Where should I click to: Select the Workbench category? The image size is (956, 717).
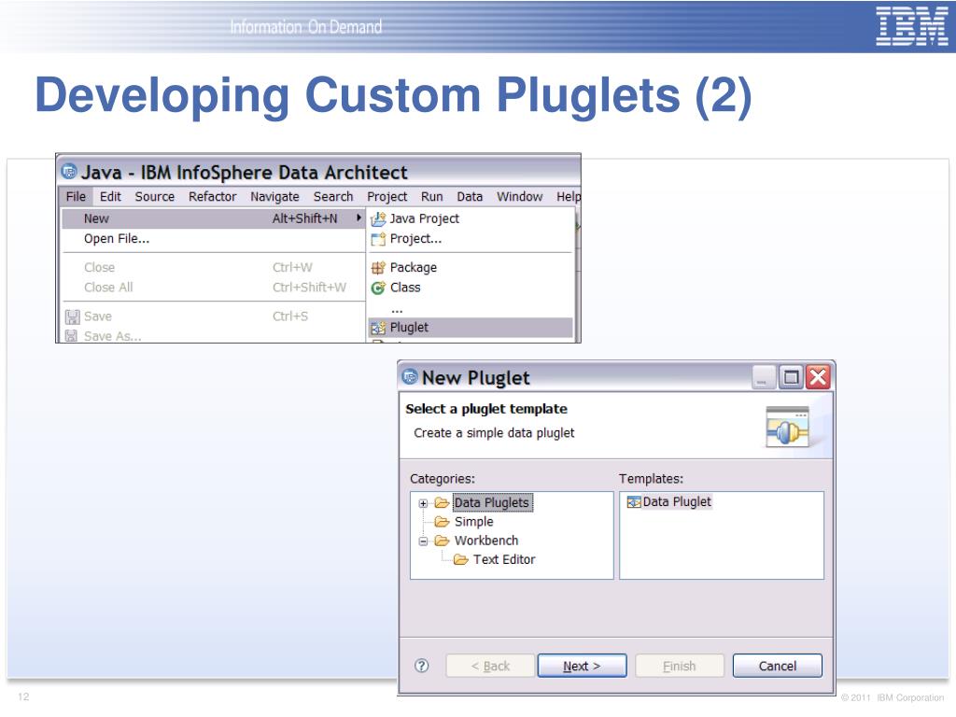(x=485, y=541)
